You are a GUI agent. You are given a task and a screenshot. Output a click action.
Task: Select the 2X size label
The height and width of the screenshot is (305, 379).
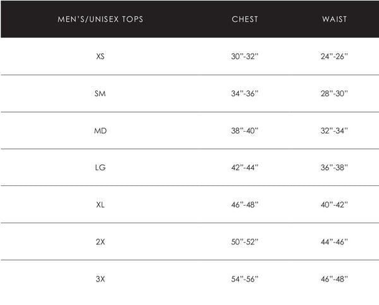[100, 242]
